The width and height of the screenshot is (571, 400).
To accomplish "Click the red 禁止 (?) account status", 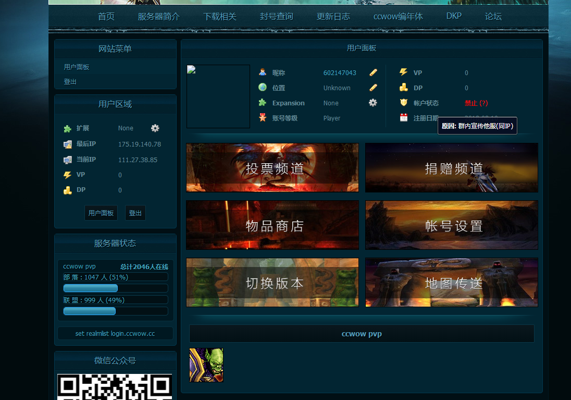I will (x=476, y=103).
